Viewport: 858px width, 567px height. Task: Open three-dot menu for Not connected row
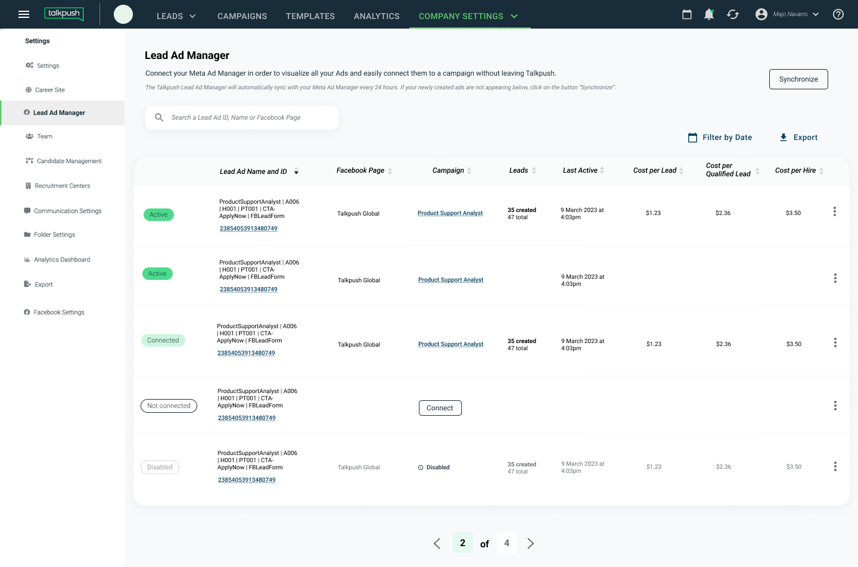pyautogui.click(x=835, y=406)
